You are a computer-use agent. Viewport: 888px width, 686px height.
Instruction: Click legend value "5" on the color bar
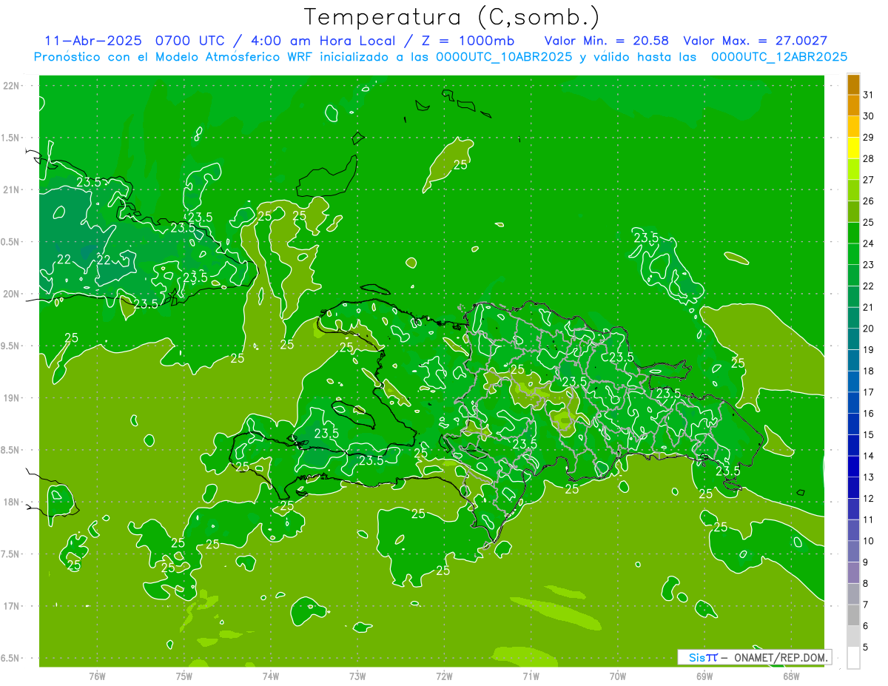click(865, 647)
